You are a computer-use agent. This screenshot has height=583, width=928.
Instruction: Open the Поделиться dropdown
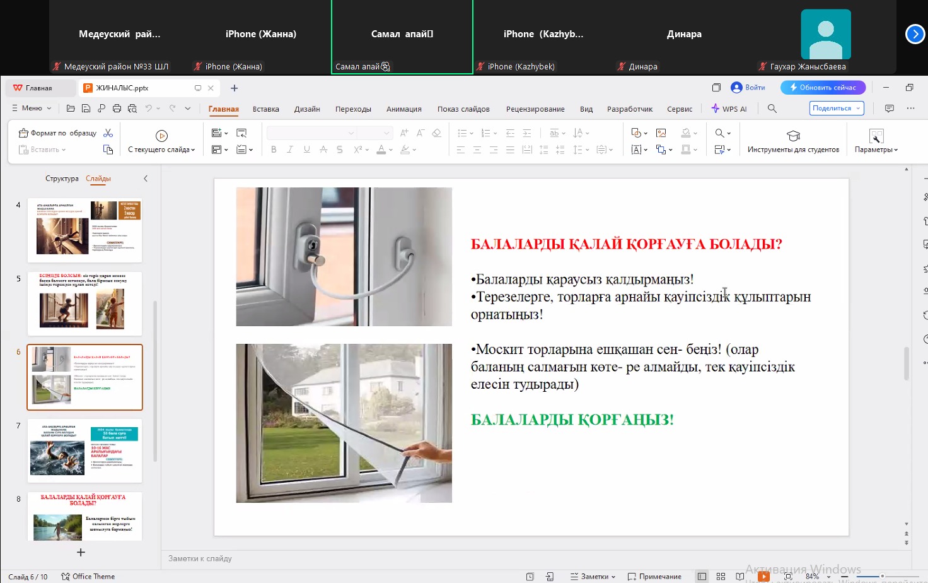tap(836, 109)
